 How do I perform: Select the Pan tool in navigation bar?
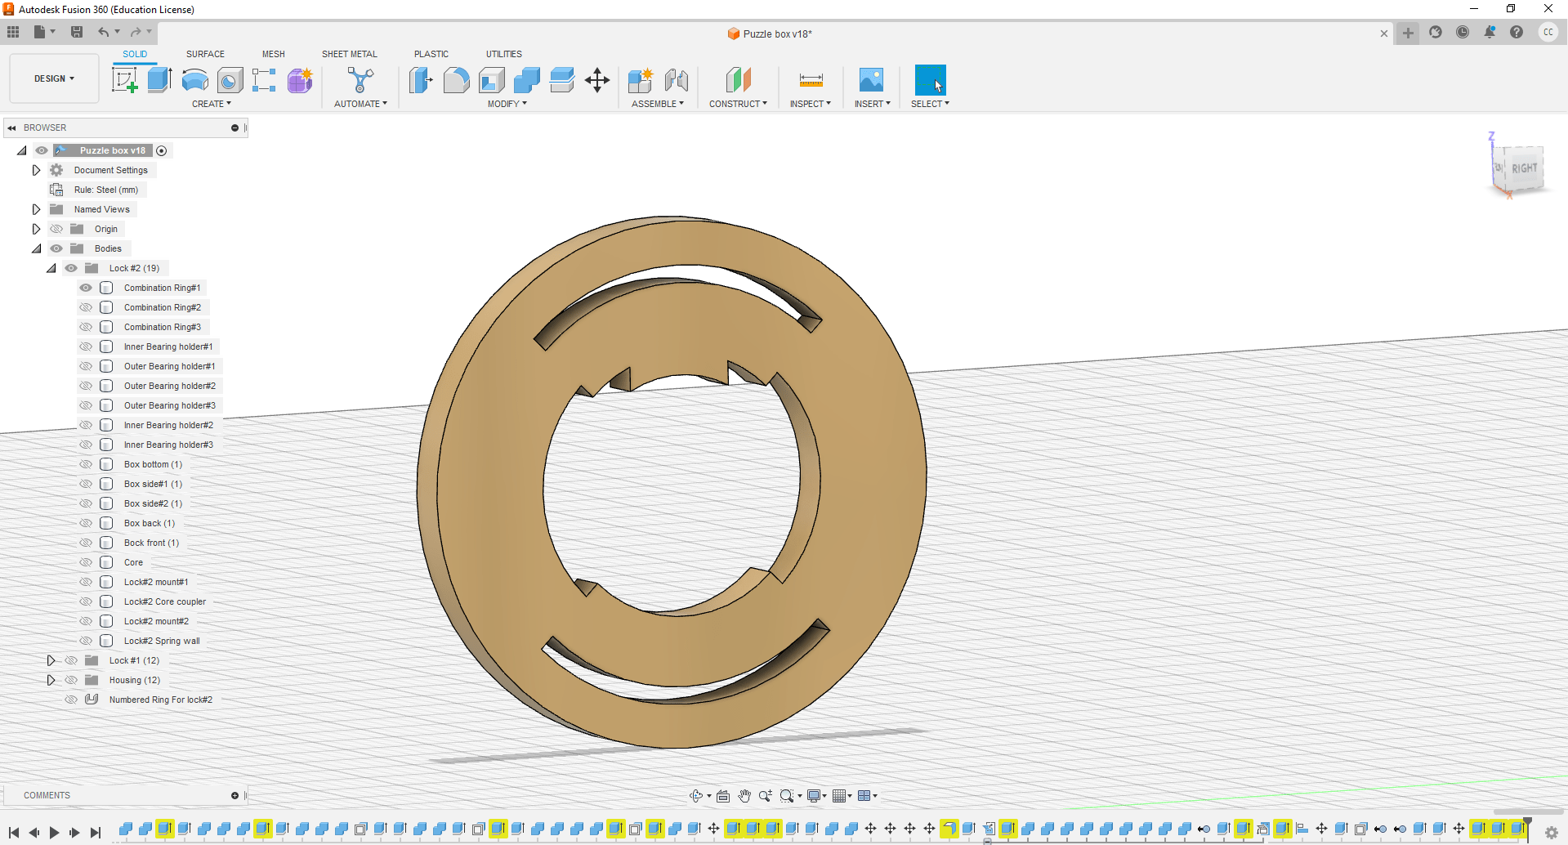coord(744,795)
